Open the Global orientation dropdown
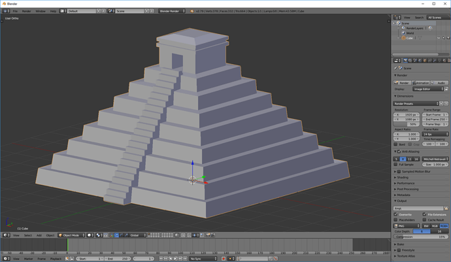This screenshot has height=262, width=451. click(x=137, y=235)
